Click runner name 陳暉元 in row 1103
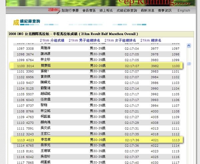Viewport: 200px width, 164px height. (x=46, y=82)
